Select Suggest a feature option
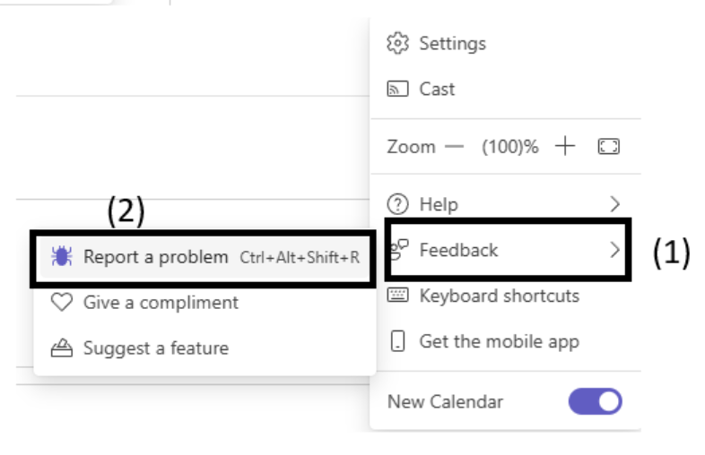The width and height of the screenshot is (705, 455). [x=155, y=348]
